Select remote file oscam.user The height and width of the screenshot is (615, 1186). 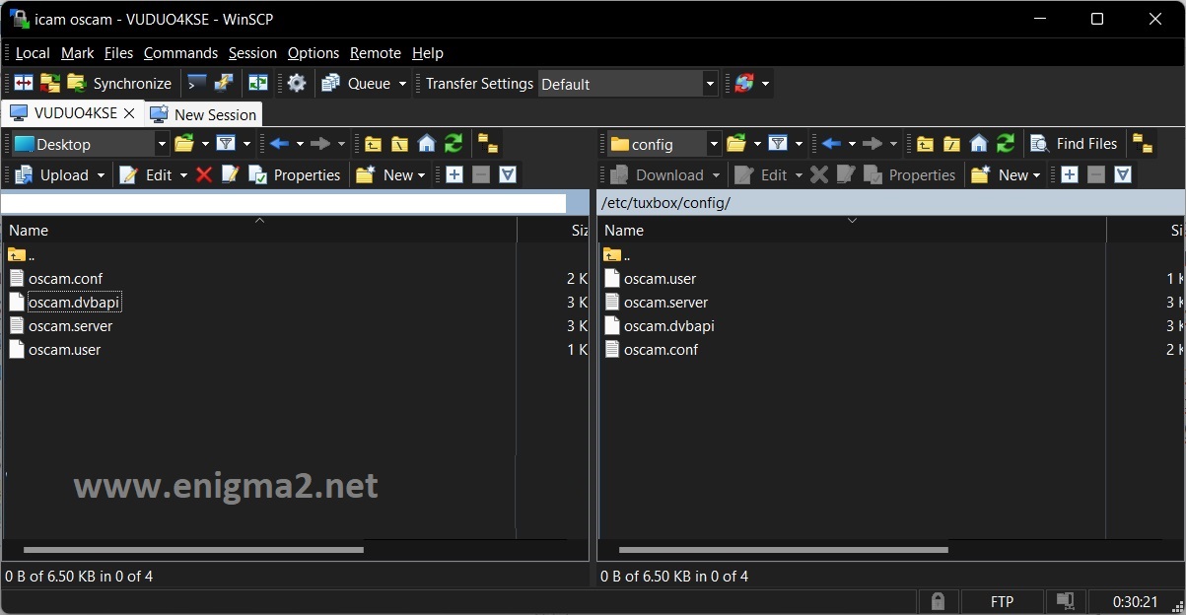coord(660,279)
